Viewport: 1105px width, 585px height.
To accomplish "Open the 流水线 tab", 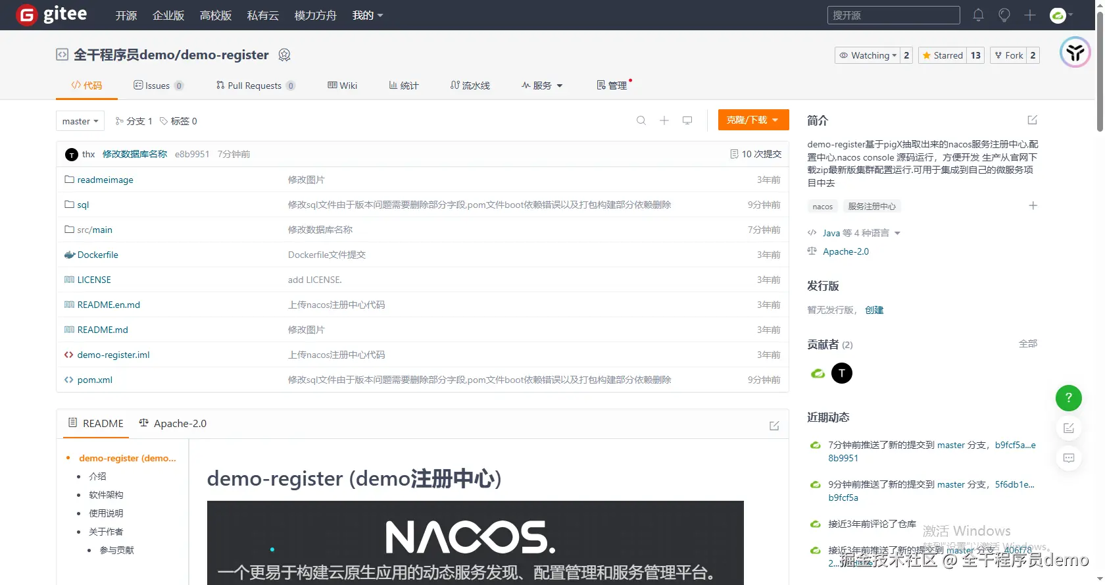I will point(470,86).
